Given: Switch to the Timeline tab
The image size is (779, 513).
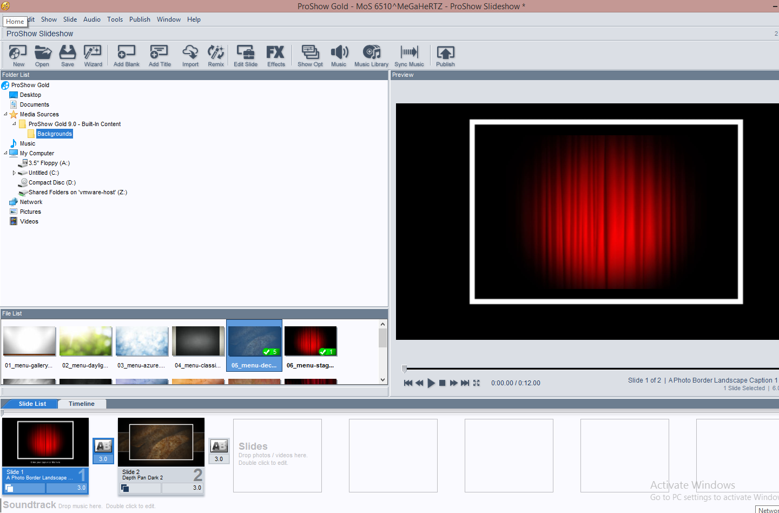Looking at the screenshot, I should point(82,403).
